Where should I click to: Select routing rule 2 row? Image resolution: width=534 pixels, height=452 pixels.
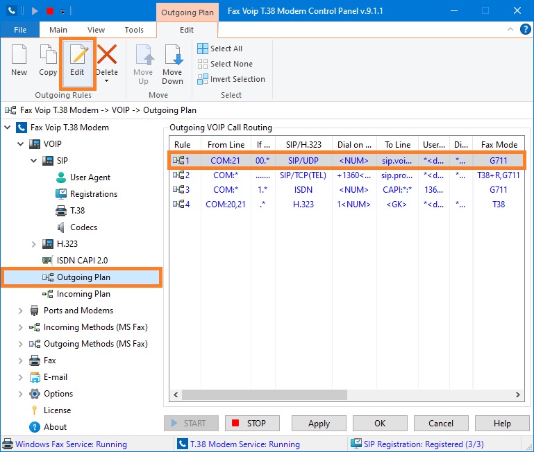click(347, 175)
